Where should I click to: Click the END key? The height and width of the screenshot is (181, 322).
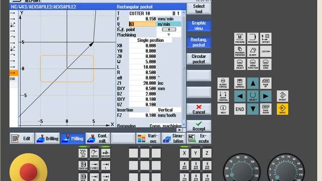tap(239, 109)
